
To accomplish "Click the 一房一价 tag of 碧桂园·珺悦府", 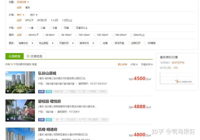I will point(58,120).
